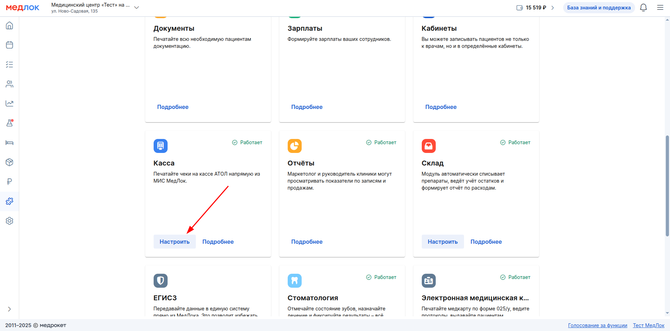Open the laboratory flask sidebar icon

point(9,123)
